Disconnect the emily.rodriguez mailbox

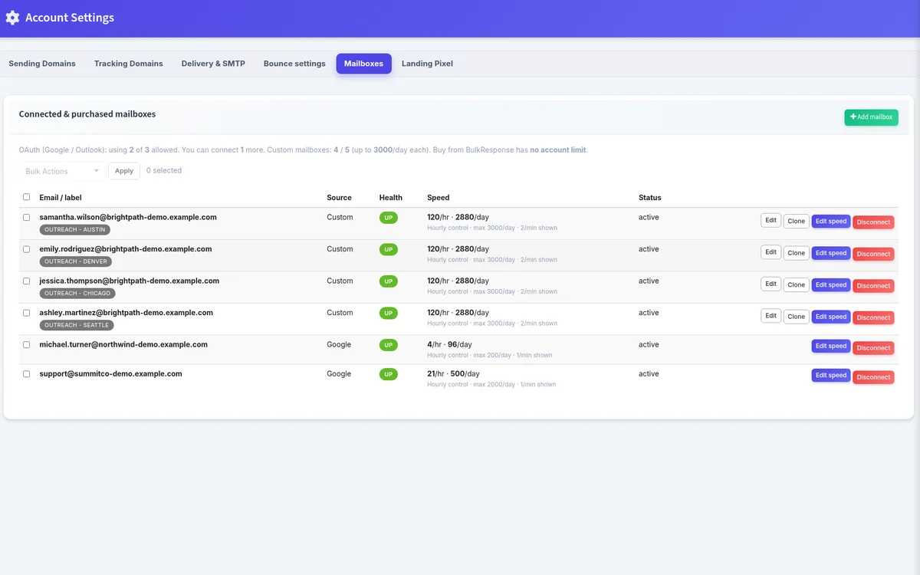point(873,254)
